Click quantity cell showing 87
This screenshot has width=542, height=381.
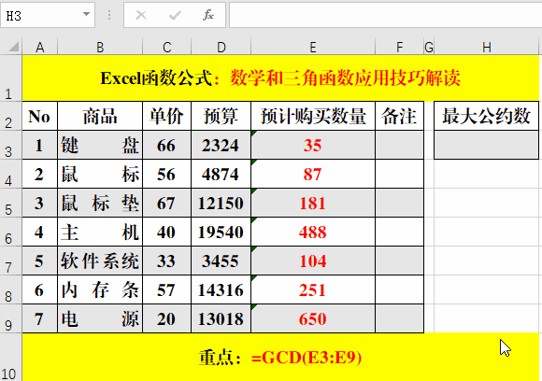point(313,174)
